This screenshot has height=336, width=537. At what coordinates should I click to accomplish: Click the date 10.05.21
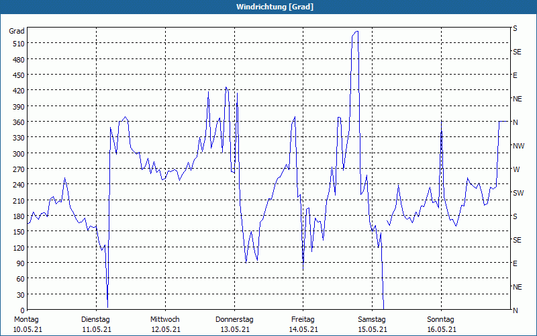point(28,330)
